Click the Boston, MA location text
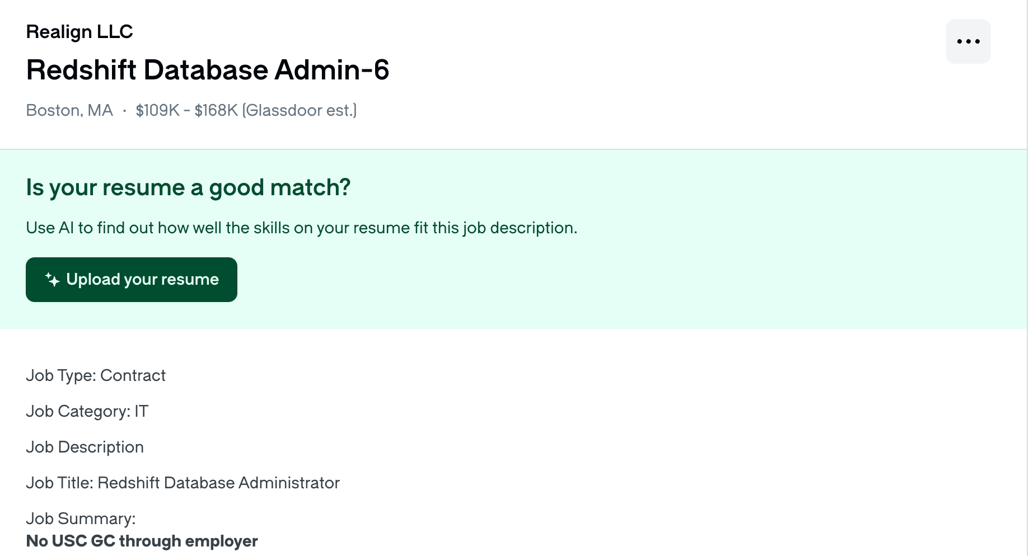This screenshot has height=556, width=1029. click(69, 110)
